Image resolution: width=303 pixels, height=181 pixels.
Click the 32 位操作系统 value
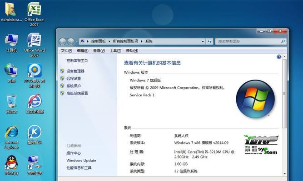186,171
